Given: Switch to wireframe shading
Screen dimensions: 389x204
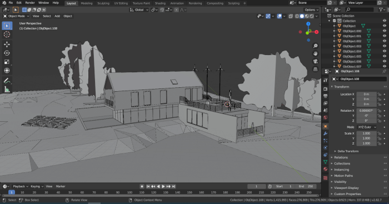Looking at the screenshot, I should click(297, 16).
